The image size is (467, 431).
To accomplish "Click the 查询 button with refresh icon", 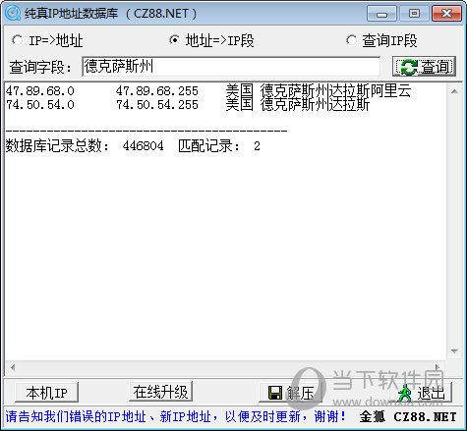I will pyautogui.click(x=424, y=67).
